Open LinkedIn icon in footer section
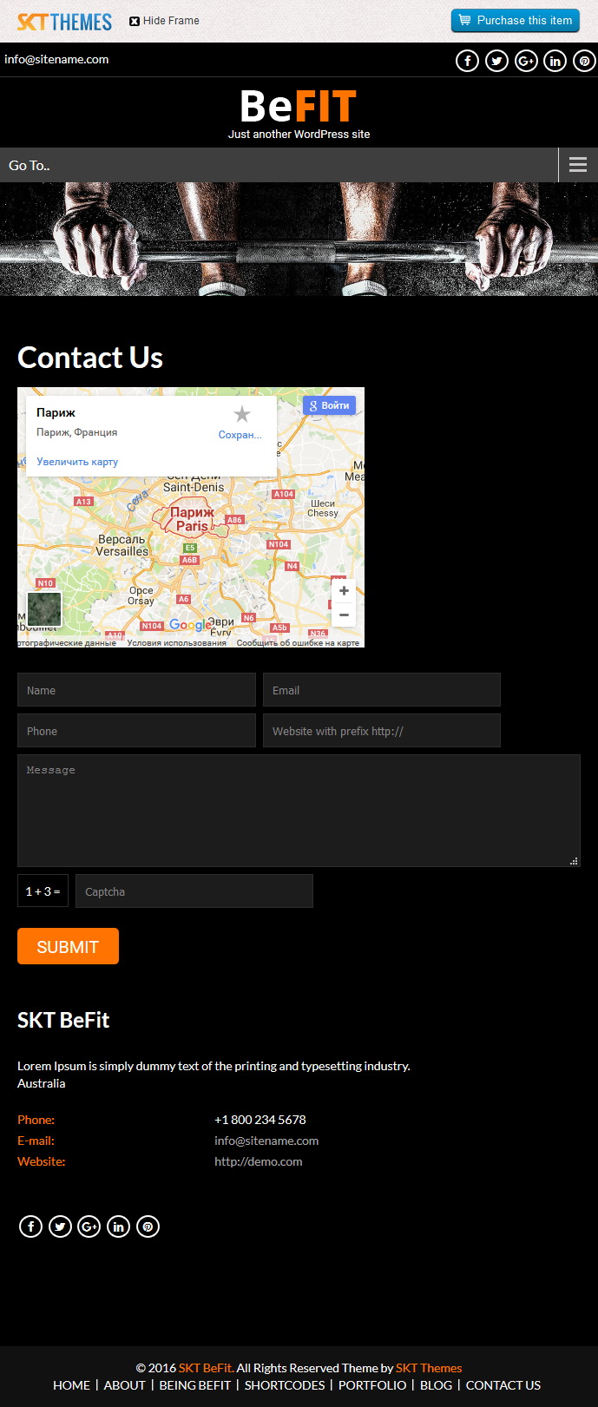 (119, 1226)
